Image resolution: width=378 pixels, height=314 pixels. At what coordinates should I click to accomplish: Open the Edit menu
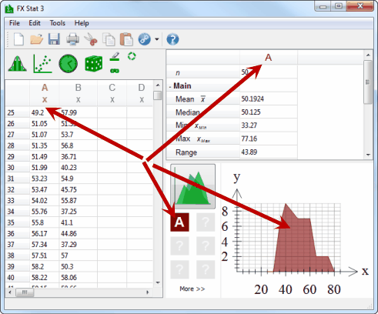pyautogui.click(x=35, y=23)
